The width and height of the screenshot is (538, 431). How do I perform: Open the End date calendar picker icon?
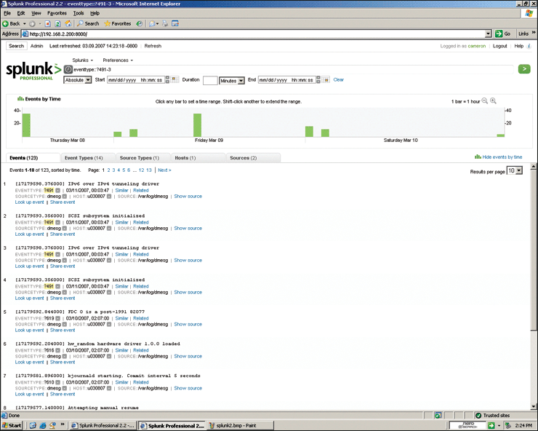tap(326, 80)
